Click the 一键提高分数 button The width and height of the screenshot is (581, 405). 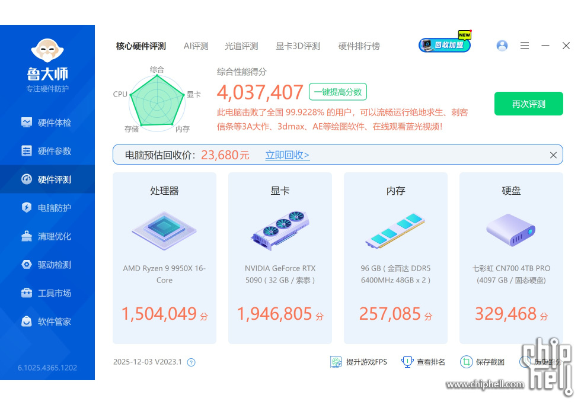[x=338, y=92]
